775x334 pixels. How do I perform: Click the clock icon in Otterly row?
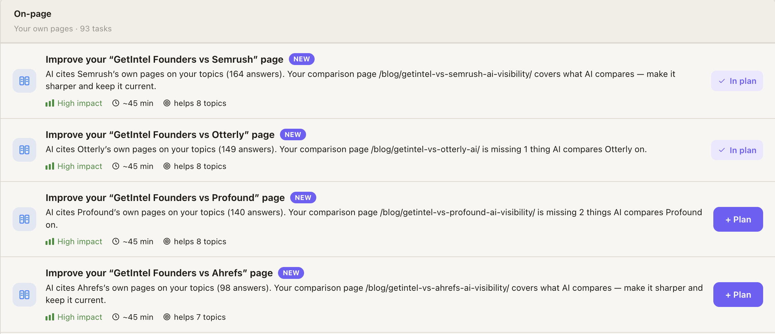click(x=116, y=166)
